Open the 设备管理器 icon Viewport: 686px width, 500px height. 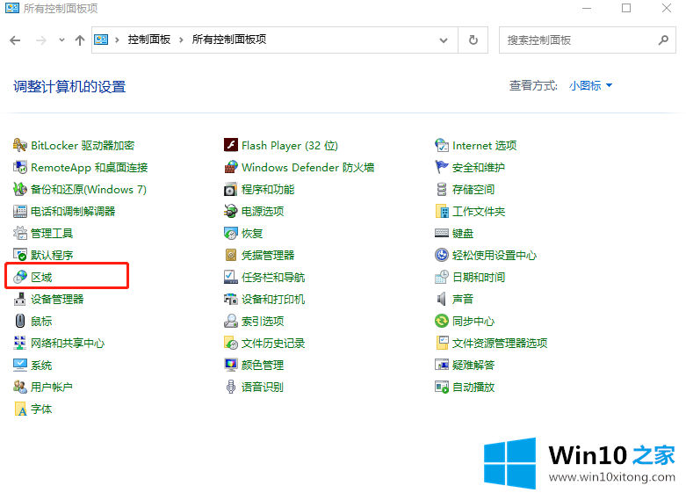click(x=21, y=300)
